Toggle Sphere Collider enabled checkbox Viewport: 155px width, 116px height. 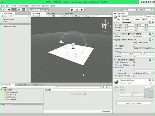(119, 40)
